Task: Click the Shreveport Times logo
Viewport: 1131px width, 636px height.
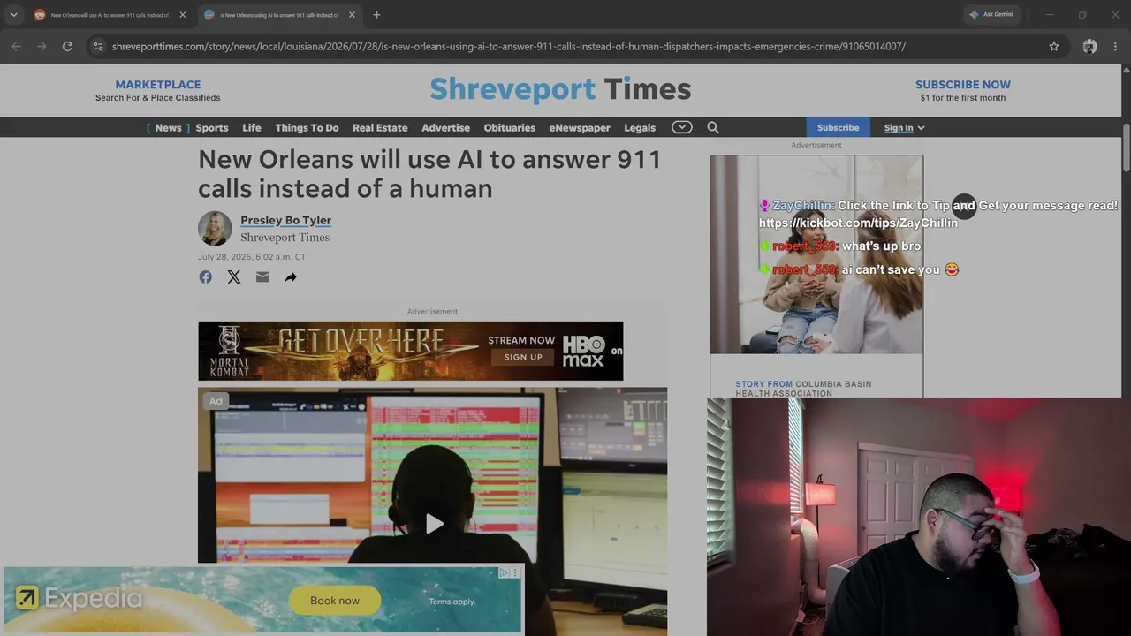Action: tap(560, 89)
